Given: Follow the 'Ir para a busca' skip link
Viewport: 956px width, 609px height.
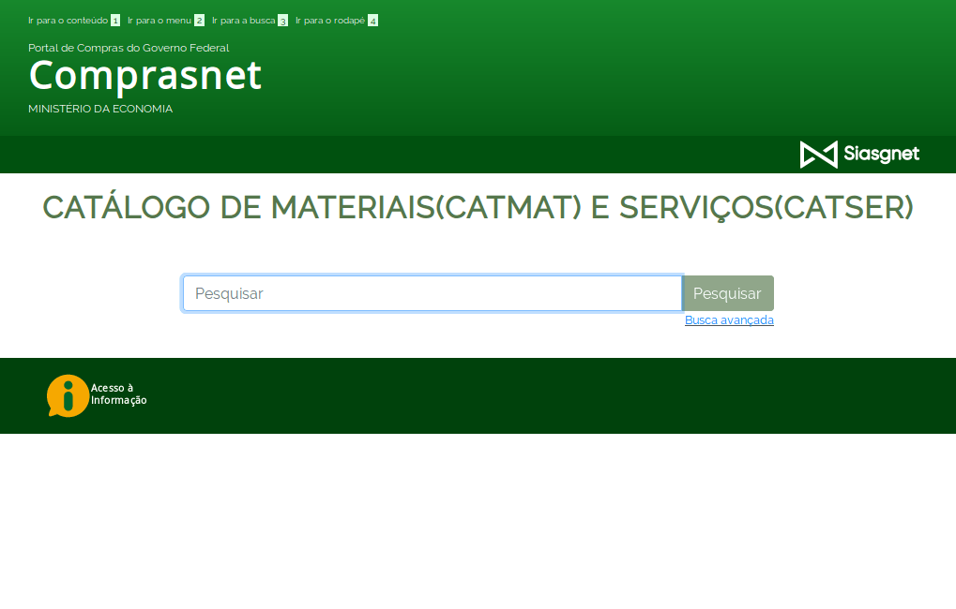Looking at the screenshot, I should coord(250,21).
